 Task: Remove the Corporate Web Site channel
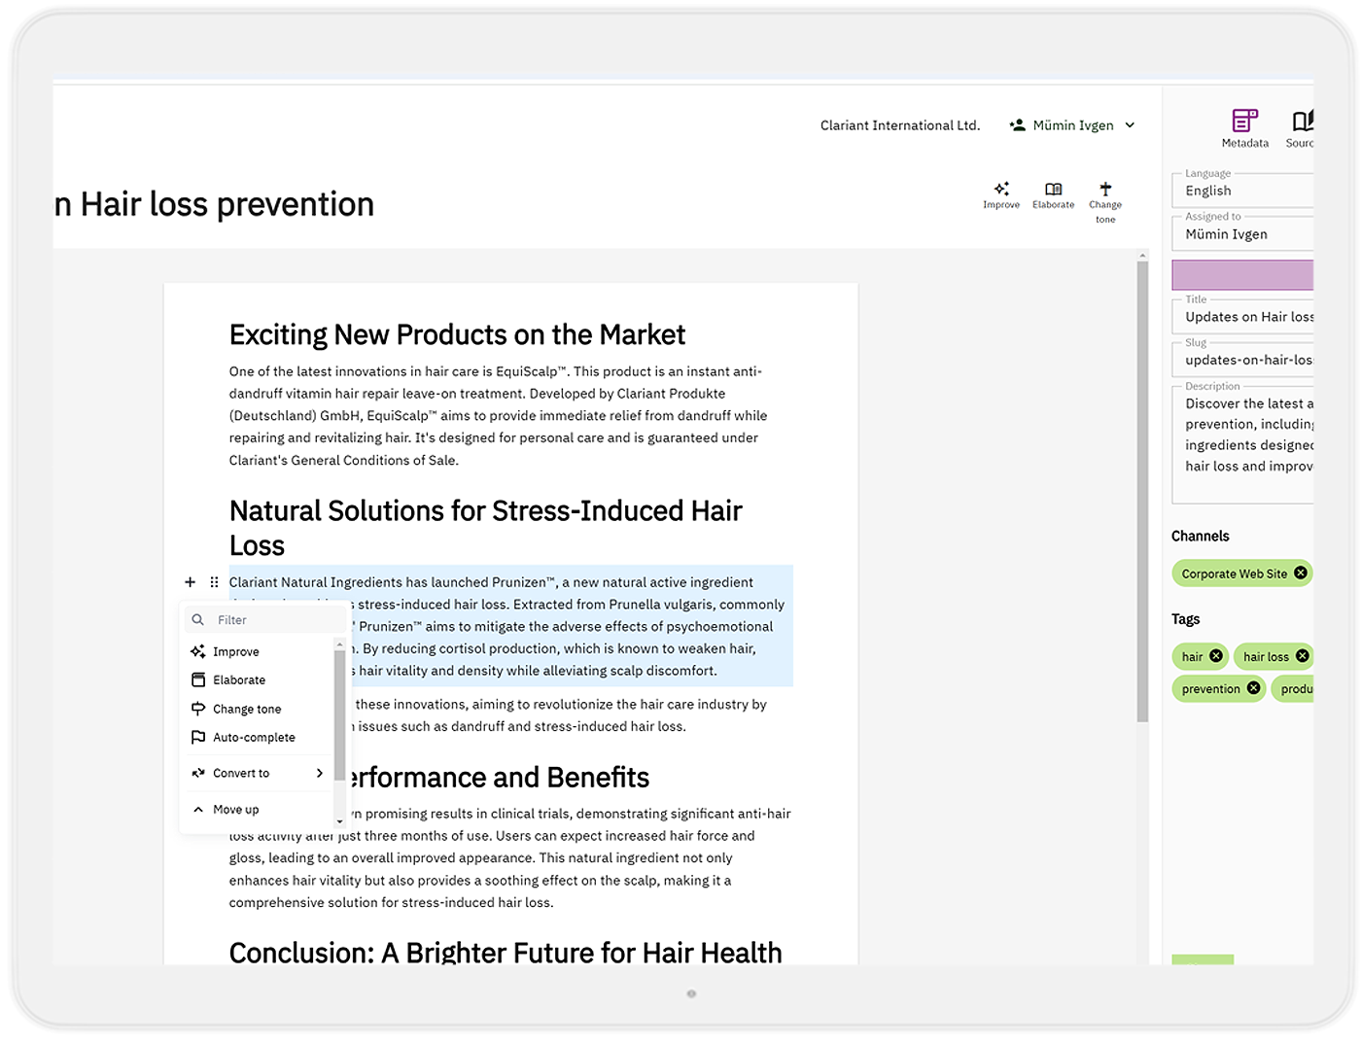(x=1300, y=574)
